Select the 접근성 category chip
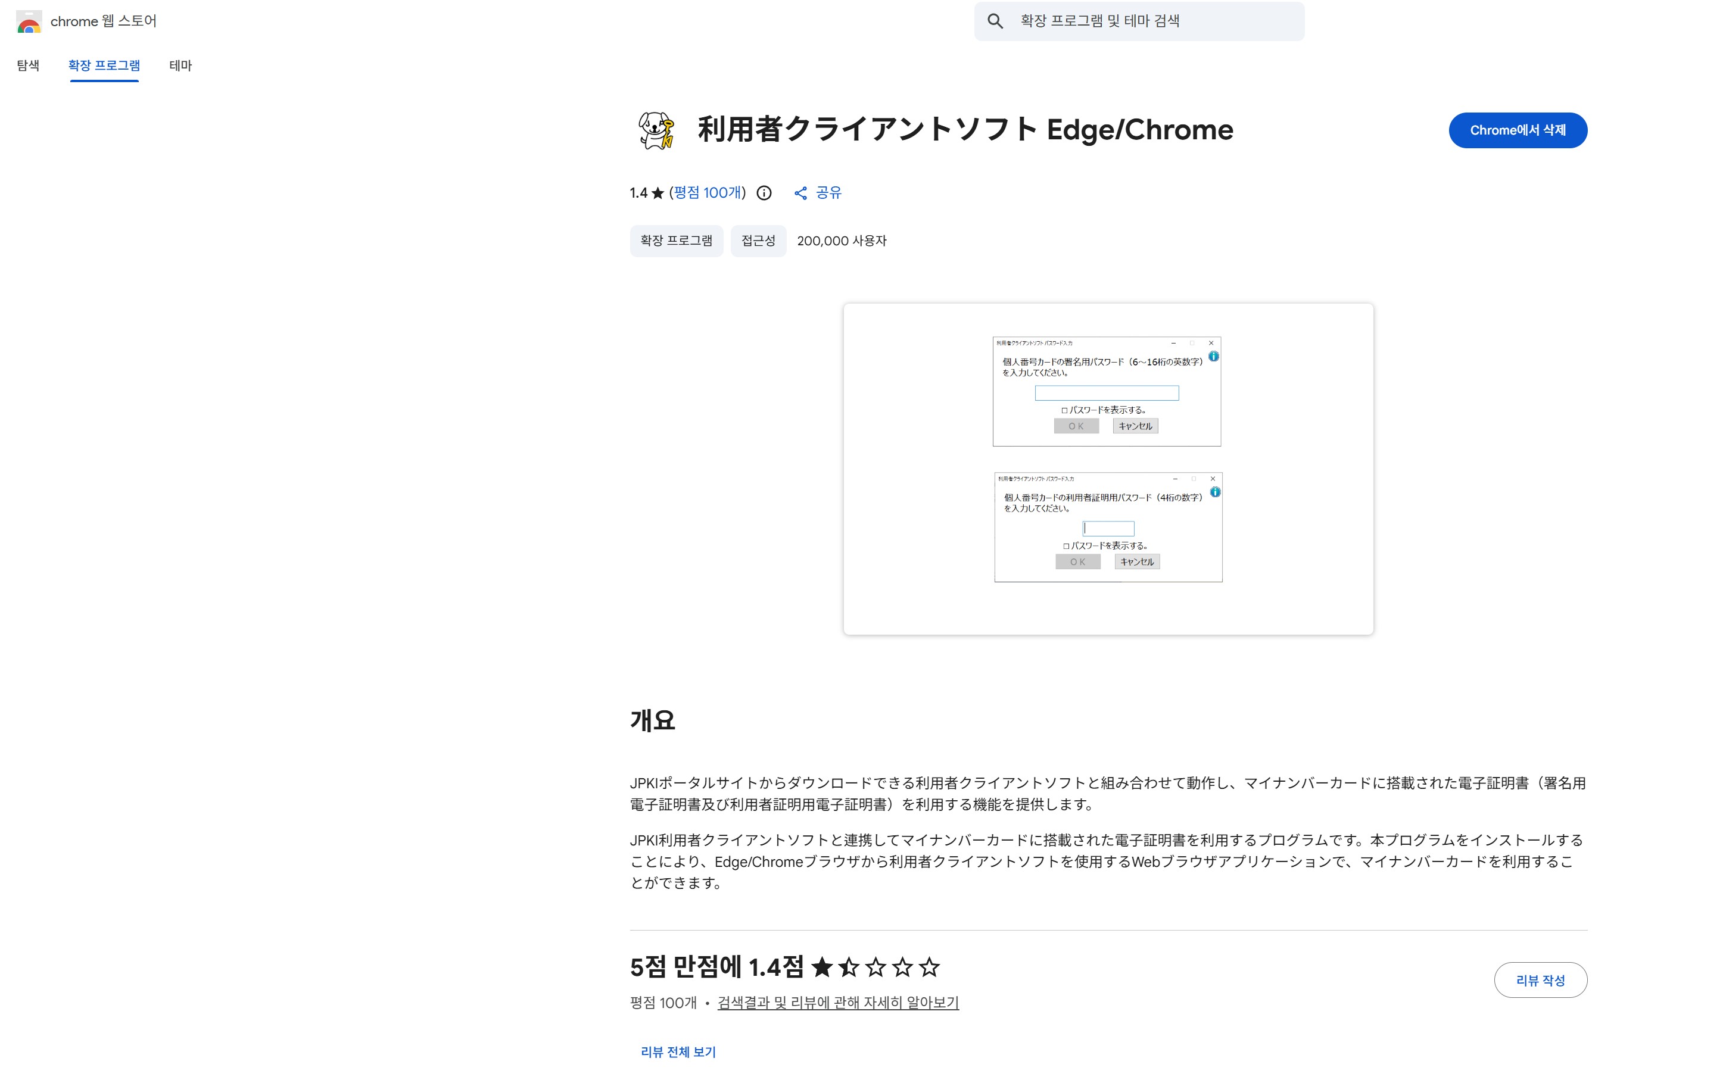 (x=758, y=241)
